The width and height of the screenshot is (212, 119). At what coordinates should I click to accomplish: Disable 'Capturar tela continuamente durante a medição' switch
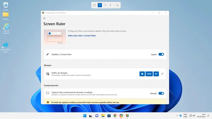point(161,93)
